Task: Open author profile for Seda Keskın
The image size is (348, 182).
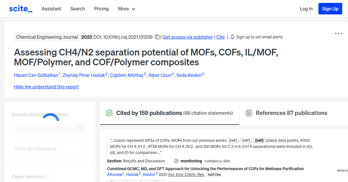Action: (x=189, y=75)
